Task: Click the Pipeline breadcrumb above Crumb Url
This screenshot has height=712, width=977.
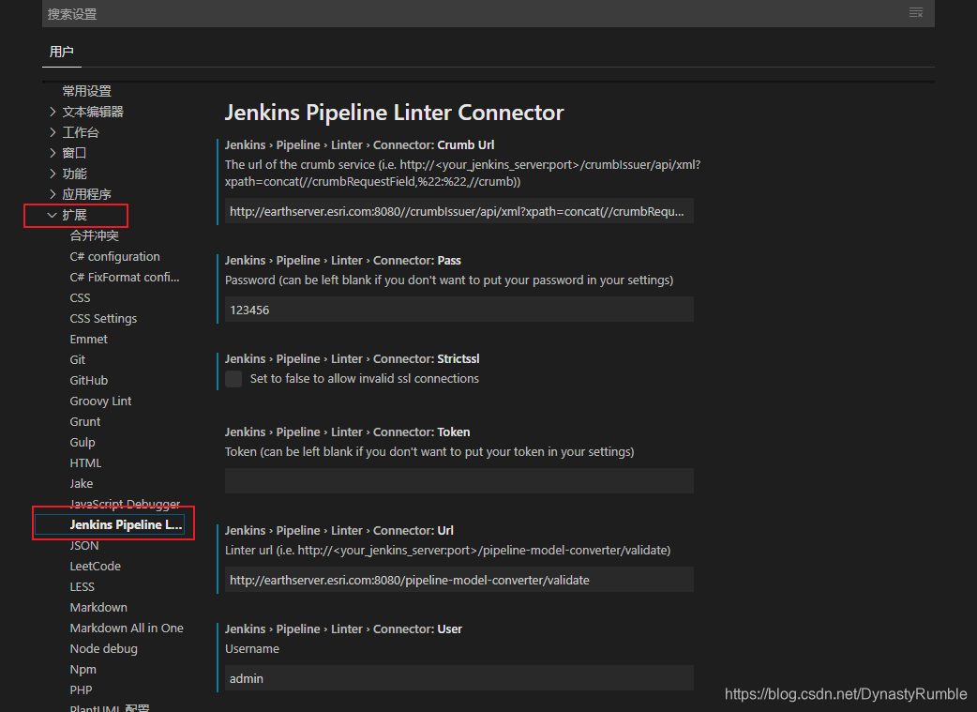Action: point(298,144)
